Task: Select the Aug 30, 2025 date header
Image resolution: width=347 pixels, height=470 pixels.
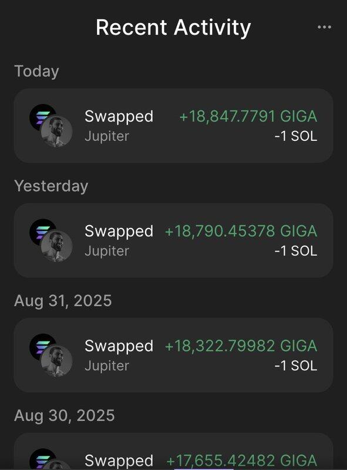Action: click(65, 415)
